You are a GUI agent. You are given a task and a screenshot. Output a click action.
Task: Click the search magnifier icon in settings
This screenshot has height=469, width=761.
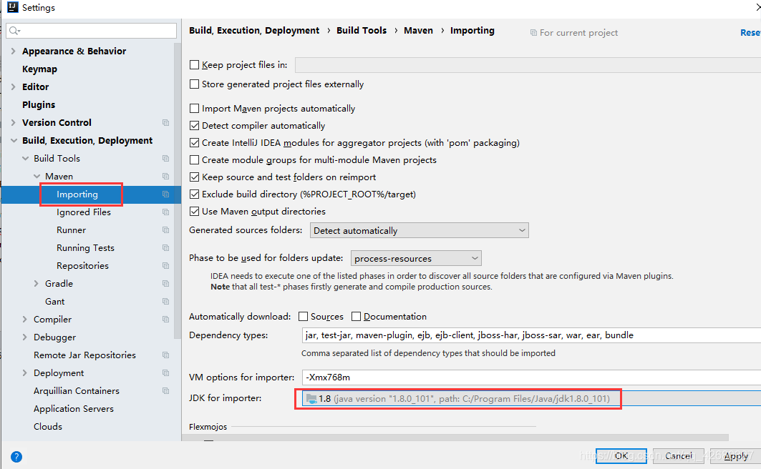[14, 31]
